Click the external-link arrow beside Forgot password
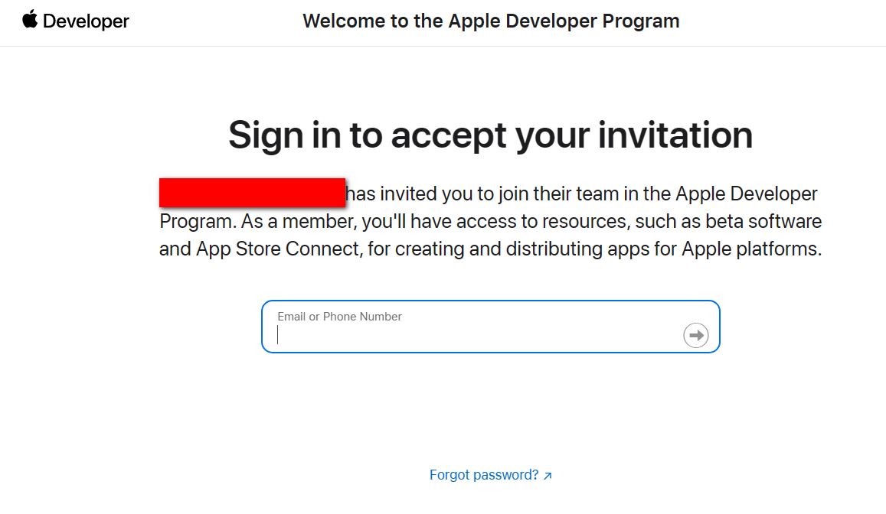This screenshot has height=514, width=886. (548, 476)
